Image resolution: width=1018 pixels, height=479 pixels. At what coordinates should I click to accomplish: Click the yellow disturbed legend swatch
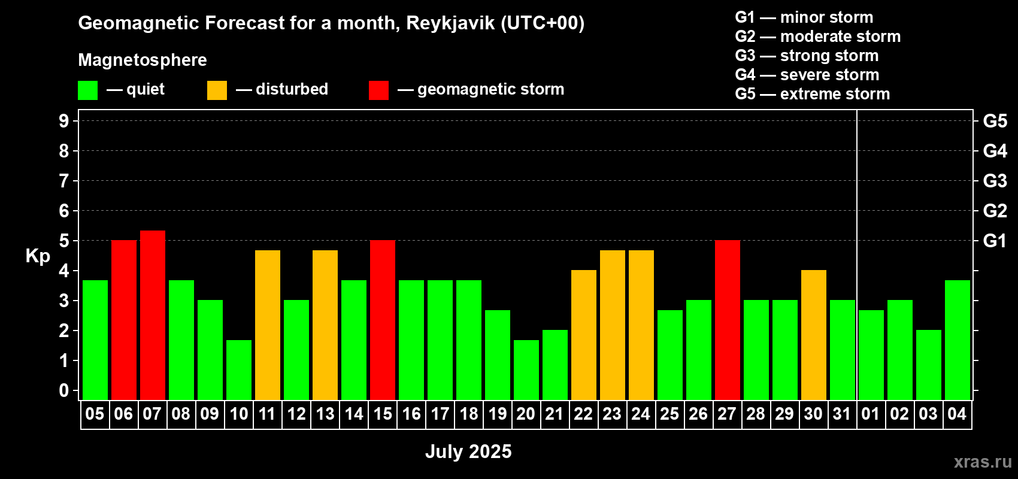[217, 90]
